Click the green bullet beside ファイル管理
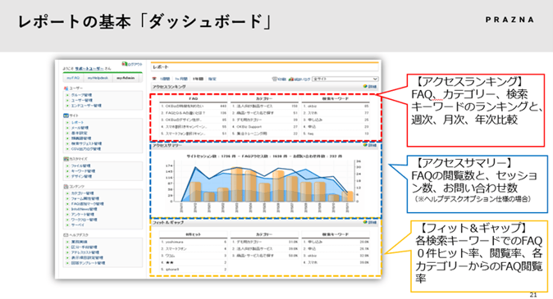The width and height of the screenshot is (553, 299). point(67,165)
